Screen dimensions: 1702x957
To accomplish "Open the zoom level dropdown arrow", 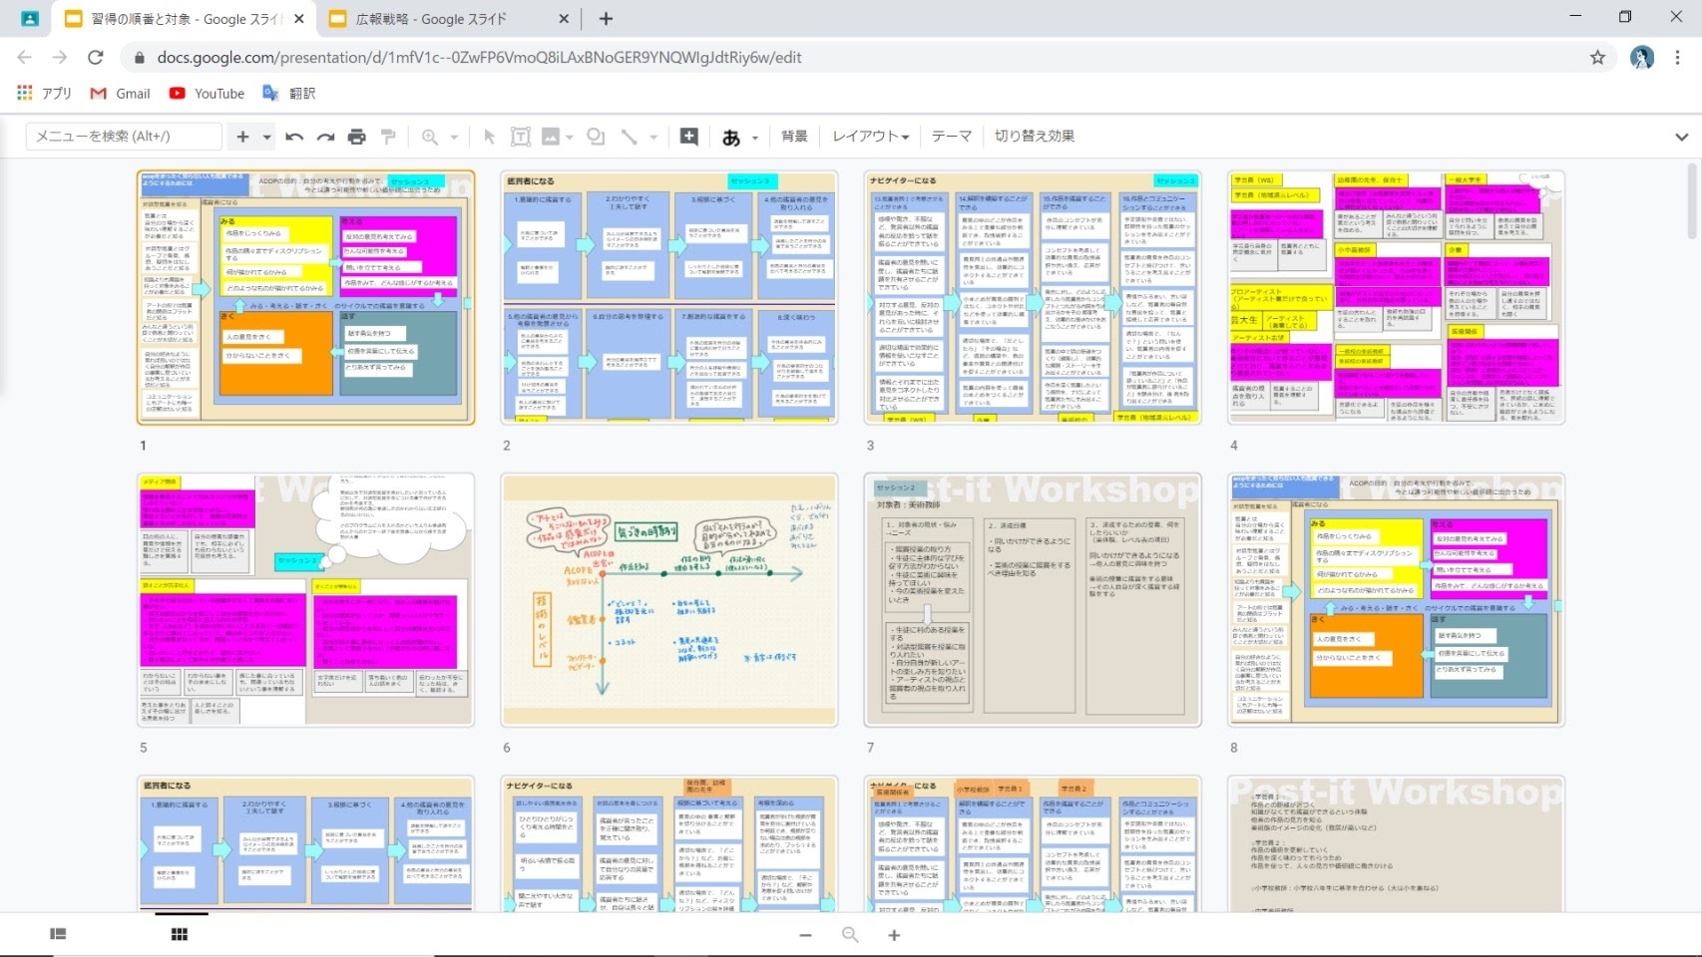I will [x=454, y=137].
